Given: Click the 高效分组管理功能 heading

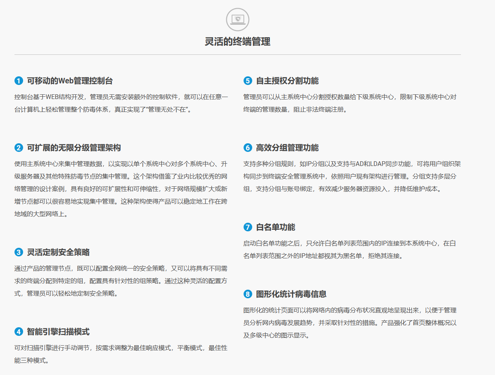Looking at the screenshot, I should [287, 148].
